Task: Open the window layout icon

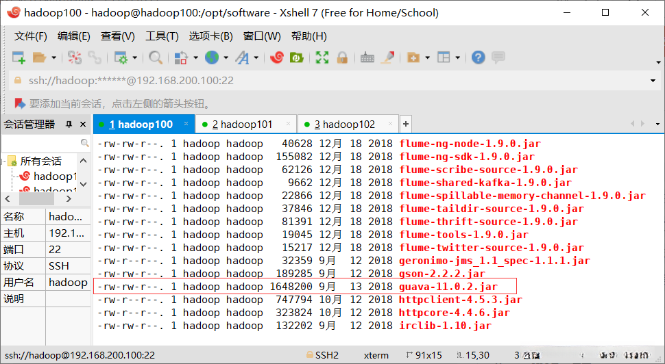Action: point(444,57)
